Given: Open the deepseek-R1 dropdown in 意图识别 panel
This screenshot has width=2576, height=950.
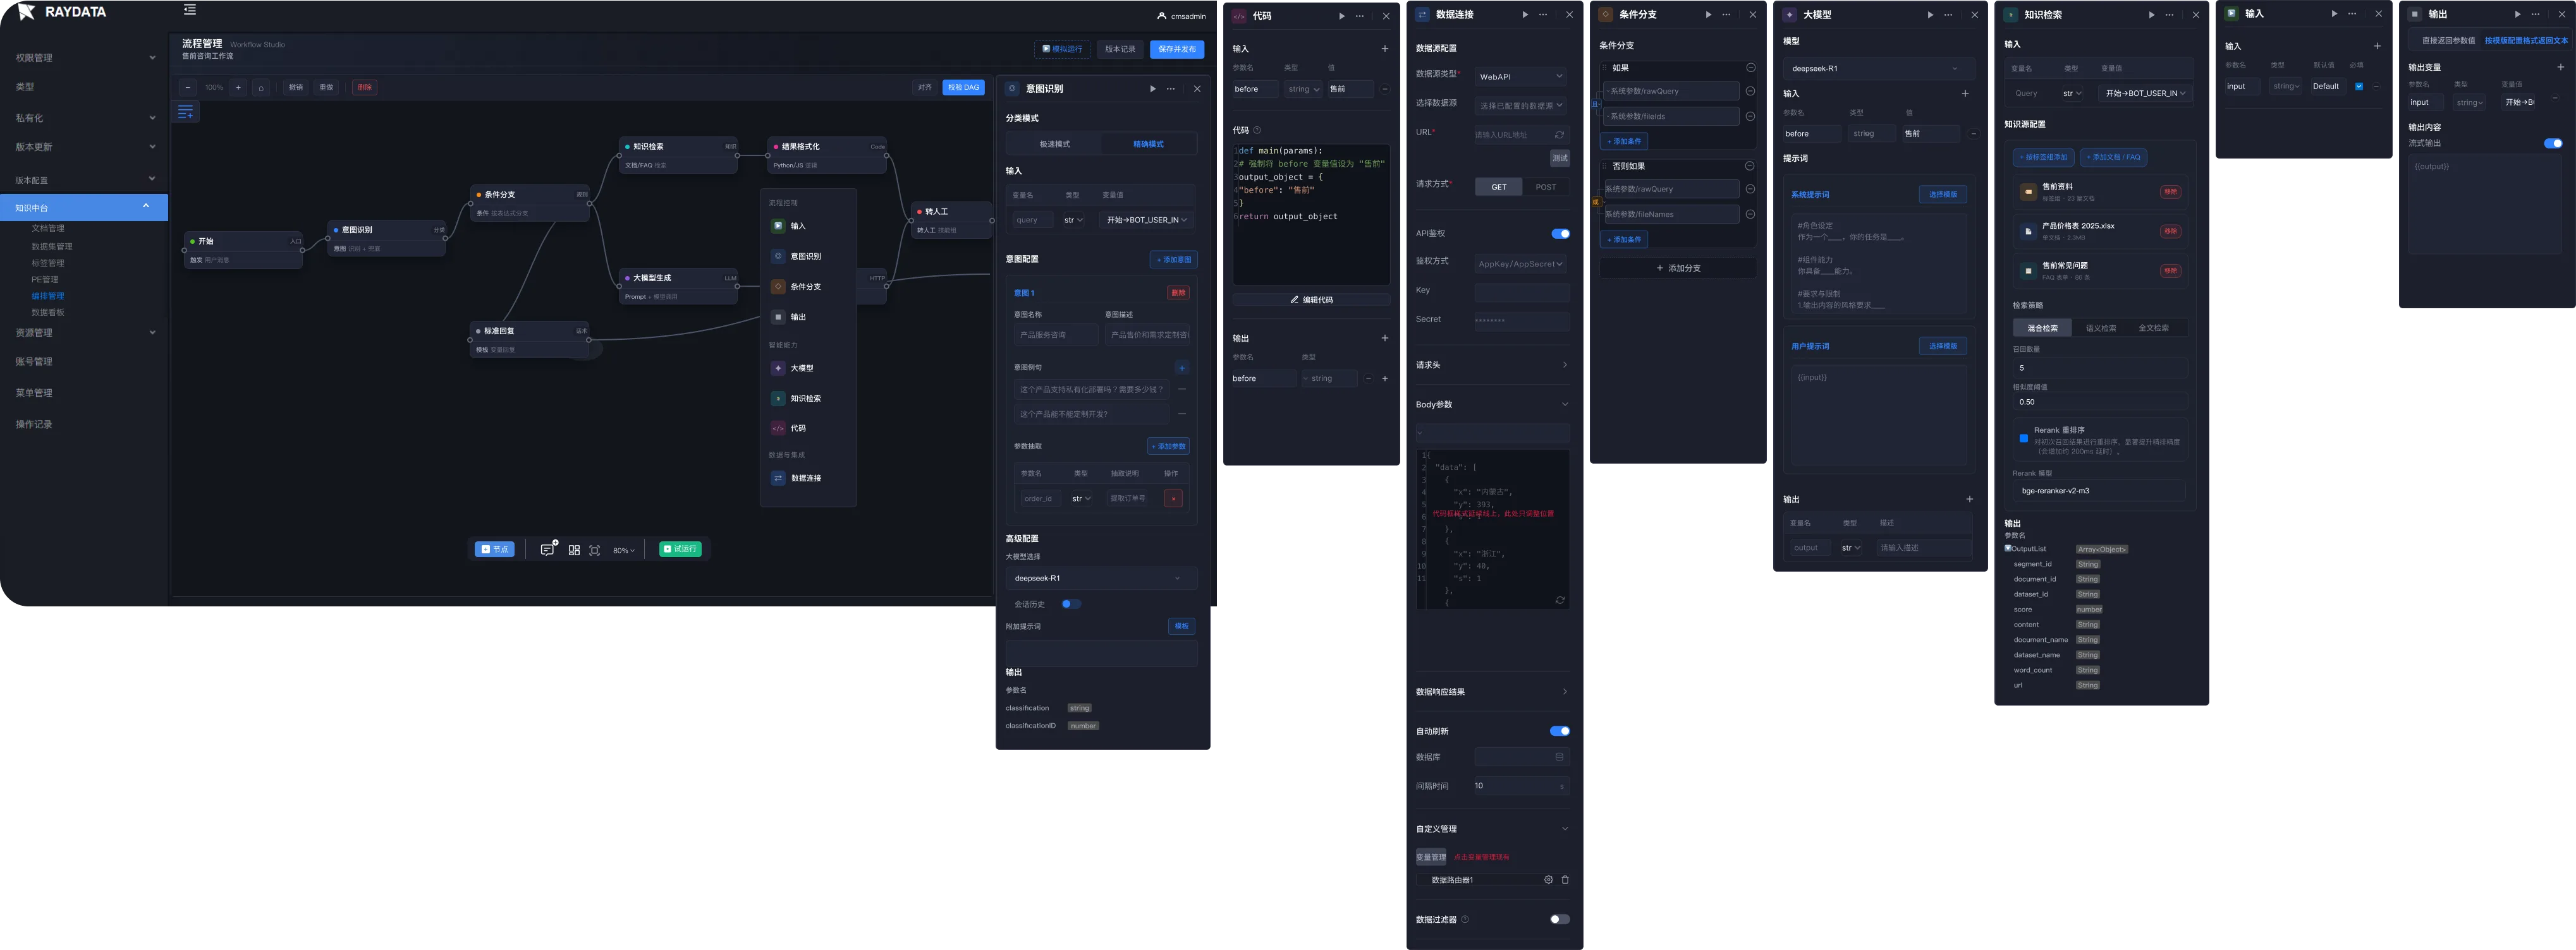Looking at the screenshot, I should click(1101, 579).
